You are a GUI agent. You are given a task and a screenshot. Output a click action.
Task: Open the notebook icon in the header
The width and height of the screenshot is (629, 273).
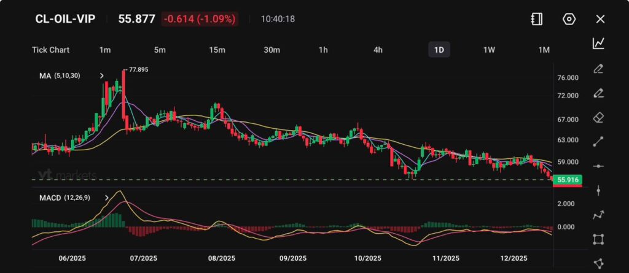[x=536, y=19]
